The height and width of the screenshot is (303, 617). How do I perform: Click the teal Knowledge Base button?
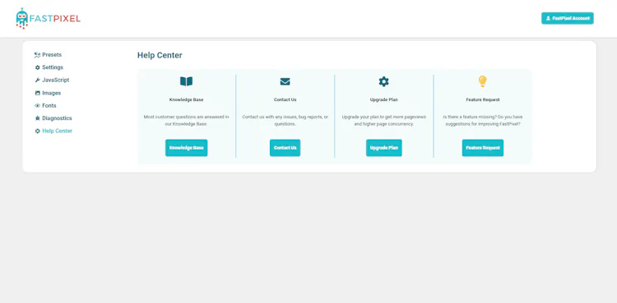click(186, 148)
